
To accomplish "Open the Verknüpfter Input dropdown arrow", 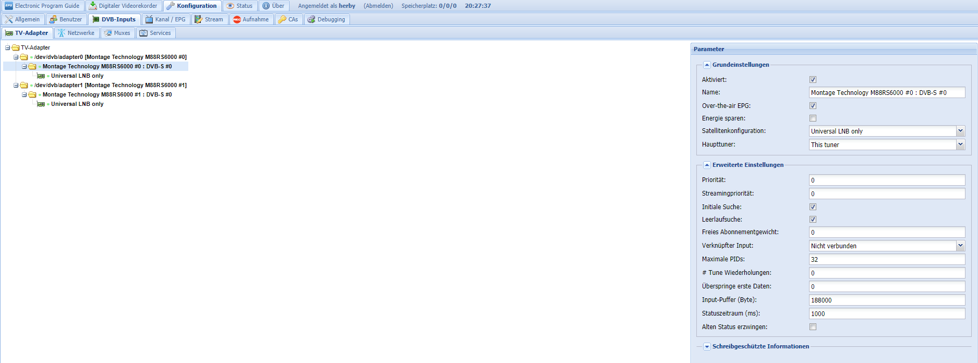I will [x=960, y=246].
